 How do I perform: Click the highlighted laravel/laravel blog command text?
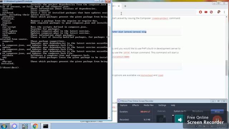[x=129, y=32]
